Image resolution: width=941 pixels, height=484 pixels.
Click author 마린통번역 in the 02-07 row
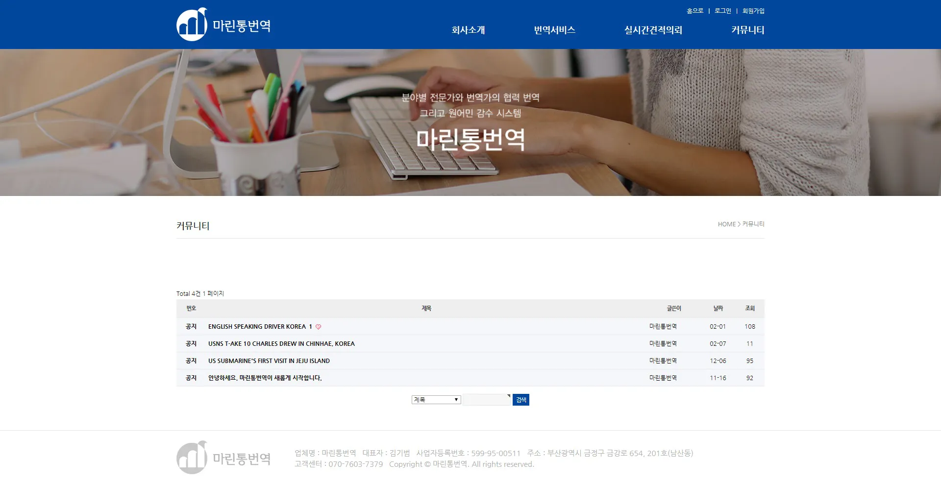[663, 344]
